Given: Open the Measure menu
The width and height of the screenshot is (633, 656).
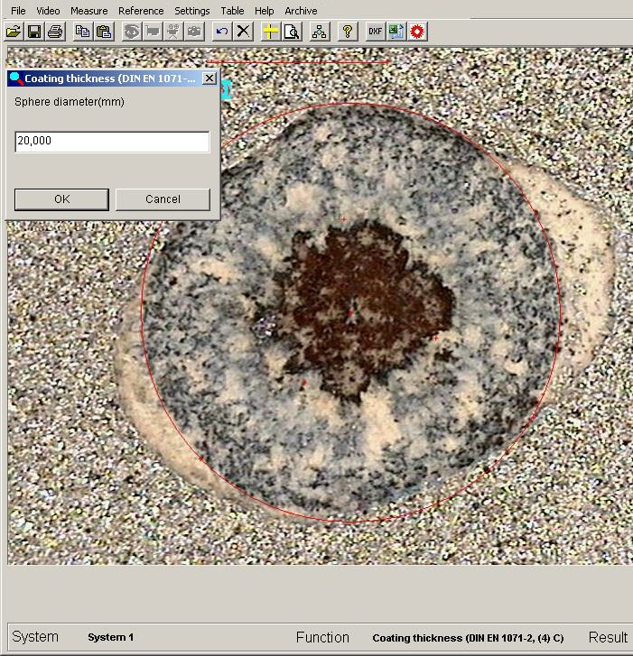Looking at the screenshot, I should (88, 11).
